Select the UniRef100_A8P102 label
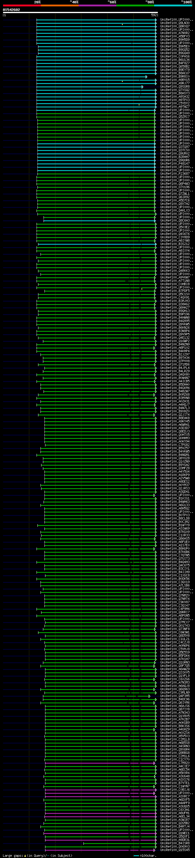195x858 pixels. (175, 348)
